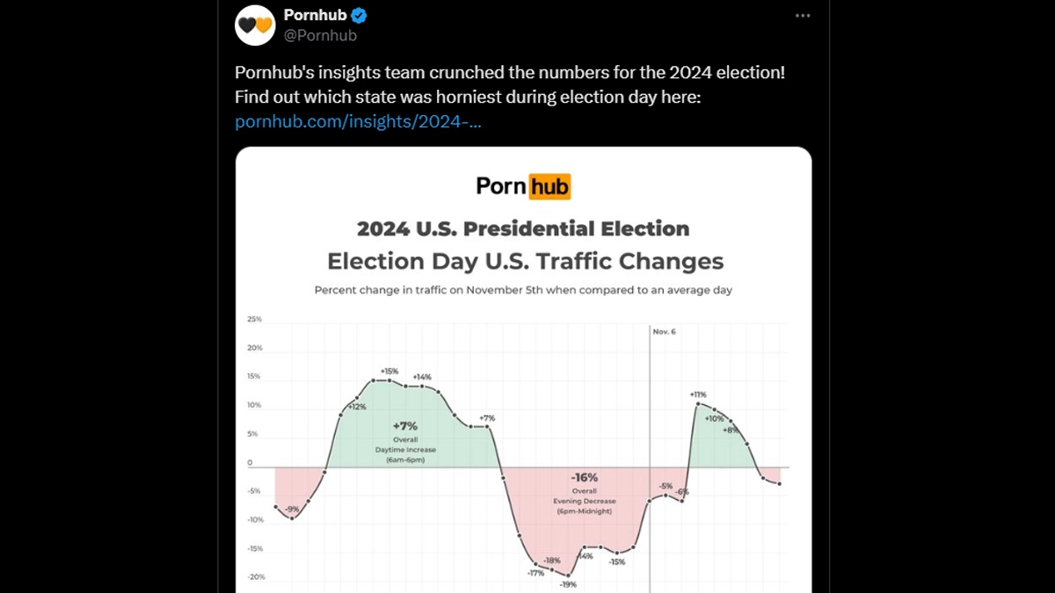Click the '2024 U.S. Presidential Election' heading
Image resolution: width=1055 pixels, height=593 pixels.
pos(523,229)
